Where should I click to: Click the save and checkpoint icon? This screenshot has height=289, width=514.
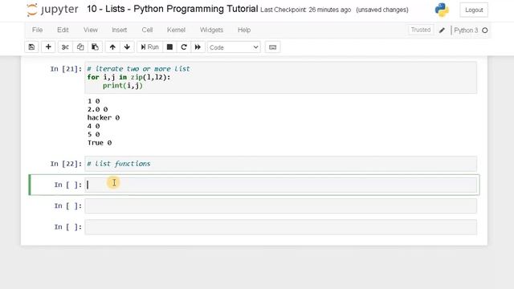(31, 47)
